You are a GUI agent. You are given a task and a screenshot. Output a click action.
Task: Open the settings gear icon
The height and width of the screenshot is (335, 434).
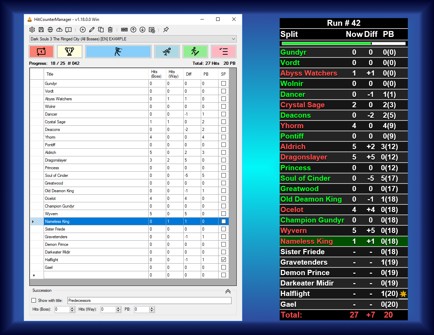[x=32, y=30]
